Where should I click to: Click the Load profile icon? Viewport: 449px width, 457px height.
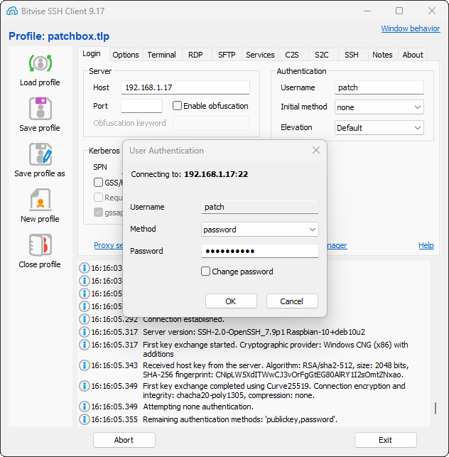click(x=40, y=63)
